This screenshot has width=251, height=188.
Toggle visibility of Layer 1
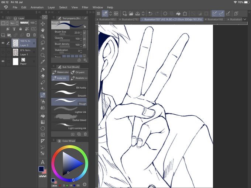point(3,52)
